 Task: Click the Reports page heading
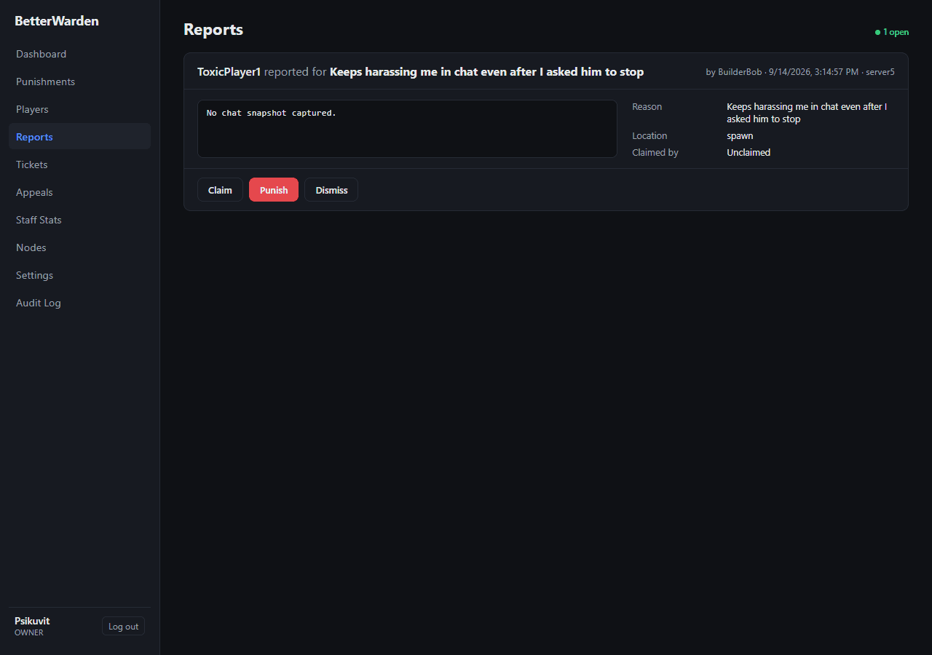213,30
